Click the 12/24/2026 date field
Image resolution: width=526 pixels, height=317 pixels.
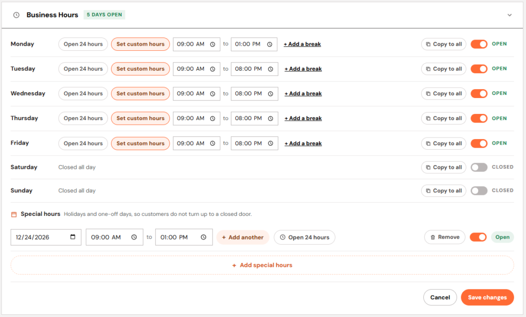click(46, 237)
